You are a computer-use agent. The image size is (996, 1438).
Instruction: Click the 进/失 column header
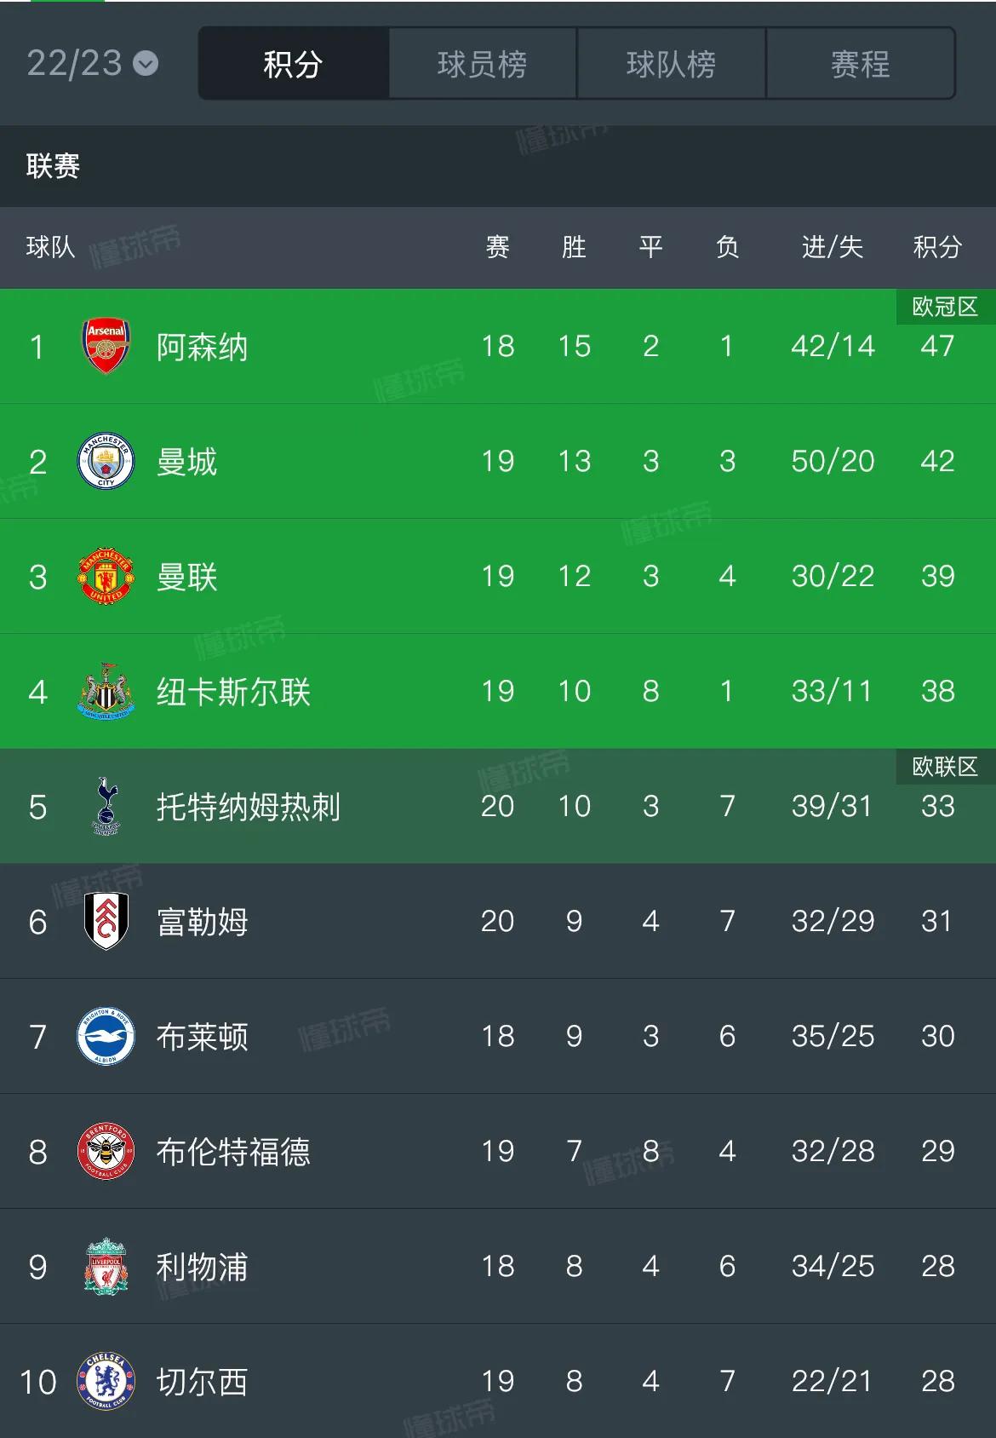(833, 247)
